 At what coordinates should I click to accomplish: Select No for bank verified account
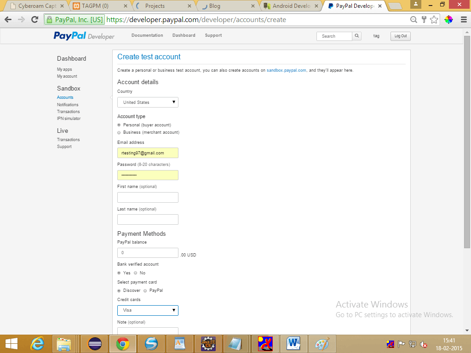pyautogui.click(x=136, y=273)
